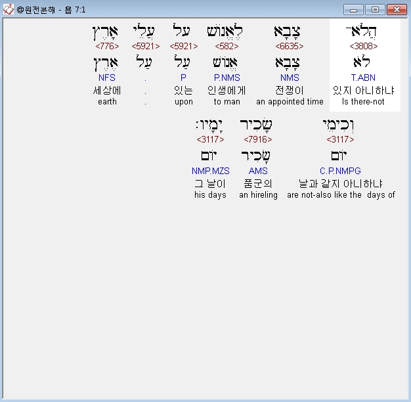Select the gloss 'upon'
The image size is (411, 402).
(183, 102)
